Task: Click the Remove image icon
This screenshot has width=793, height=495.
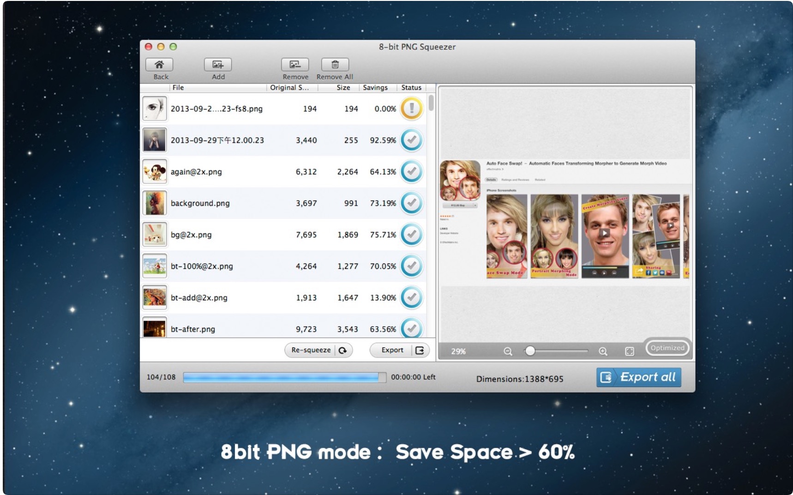Action: coord(295,65)
